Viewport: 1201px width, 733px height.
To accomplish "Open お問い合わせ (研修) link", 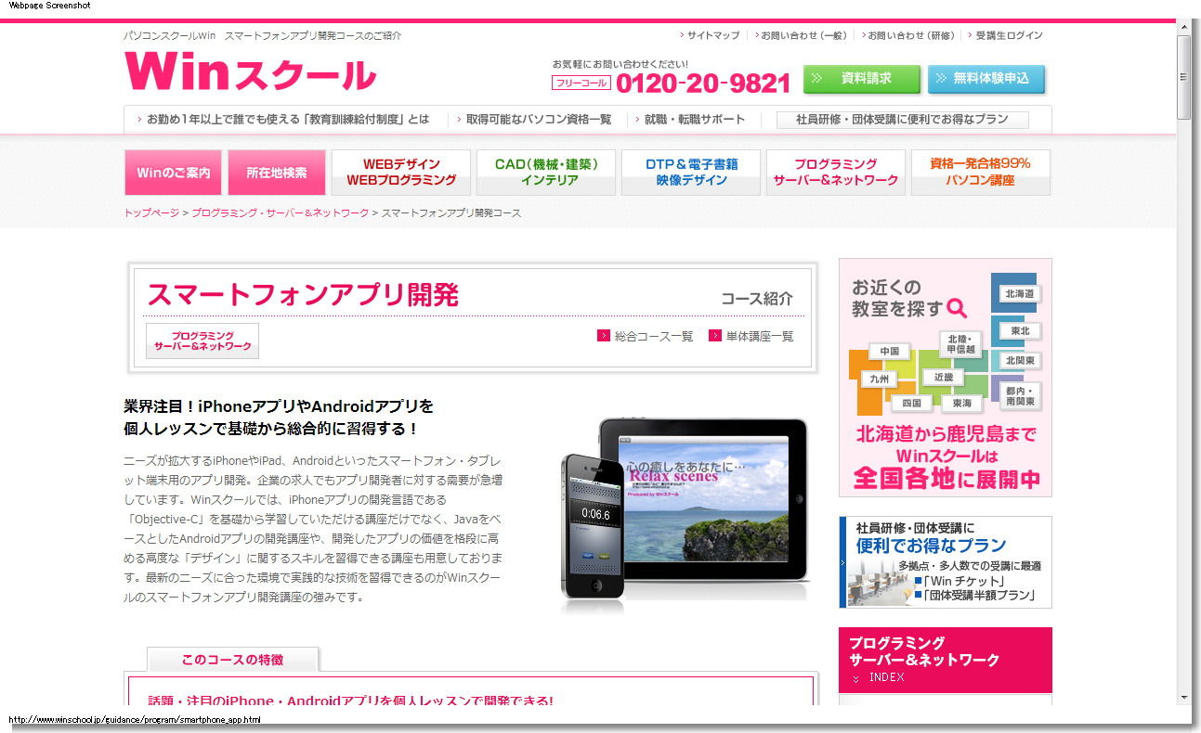I will [x=911, y=35].
